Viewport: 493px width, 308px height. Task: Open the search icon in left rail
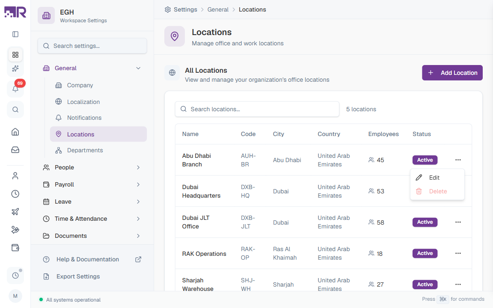(15, 110)
